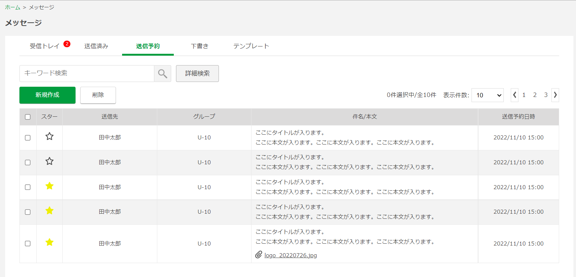
Task: Switch to the テンプレート tab
Action: [x=251, y=46]
